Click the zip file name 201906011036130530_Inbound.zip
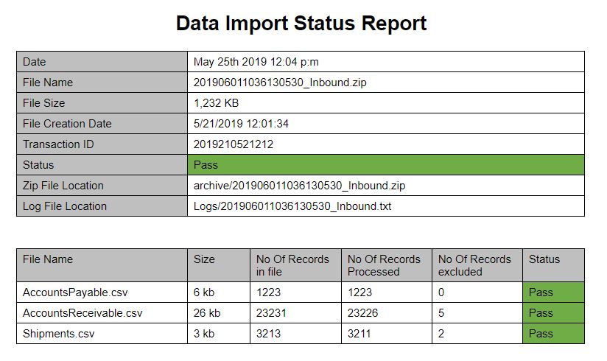Screen dimensions: 607x361 click(x=280, y=83)
